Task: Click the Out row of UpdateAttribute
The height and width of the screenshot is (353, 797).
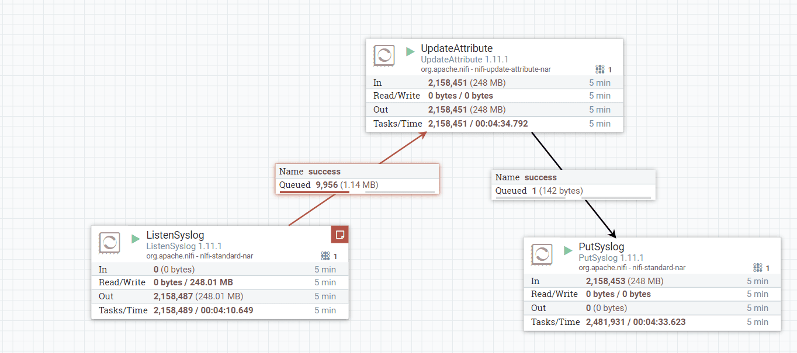Action: point(494,110)
